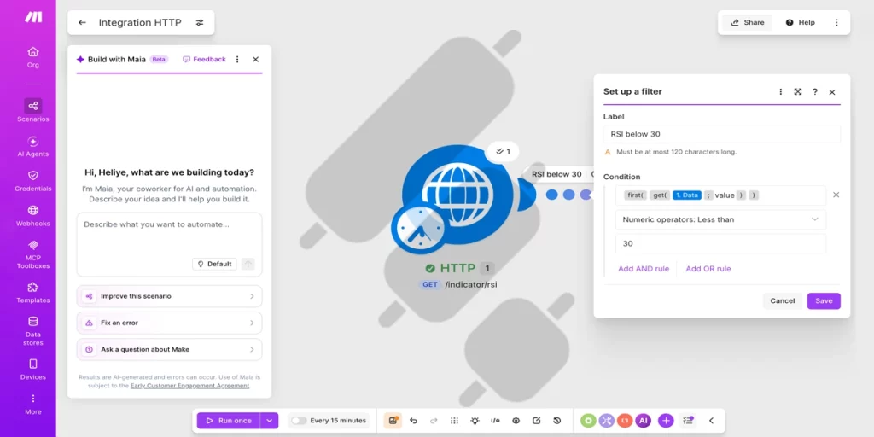The width and height of the screenshot is (874, 437).
Task: Click the Default mode selector in Maia
Action: click(x=214, y=265)
